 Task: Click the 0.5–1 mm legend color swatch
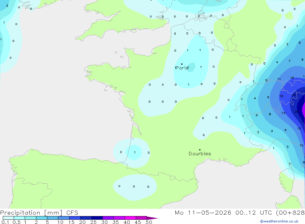pyautogui.click(x=20, y=218)
